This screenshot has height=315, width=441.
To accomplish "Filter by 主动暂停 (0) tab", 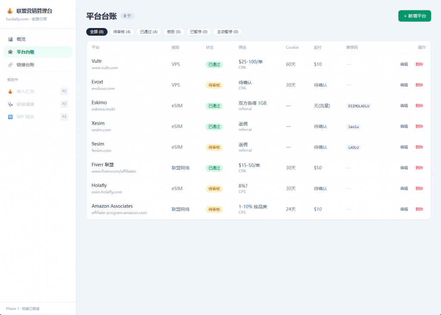I will tap(227, 32).
